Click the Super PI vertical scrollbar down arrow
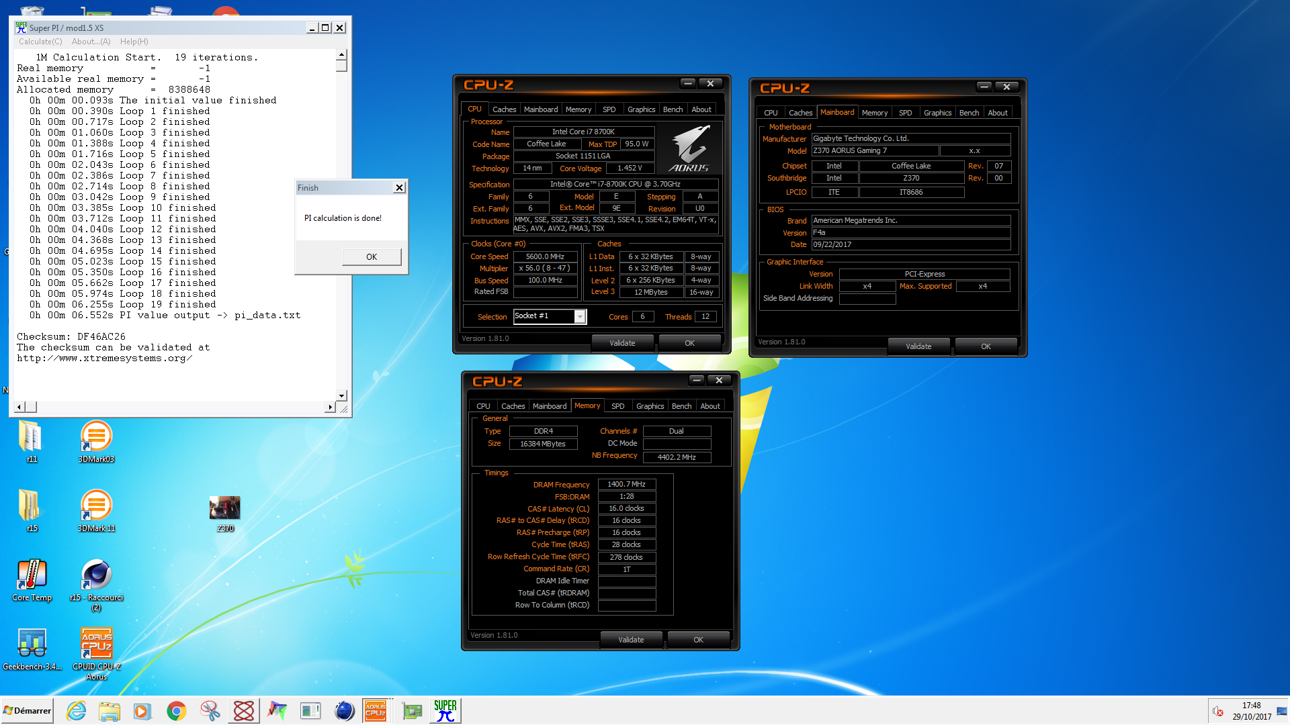The image size is (1290, 725). point(341,396)
